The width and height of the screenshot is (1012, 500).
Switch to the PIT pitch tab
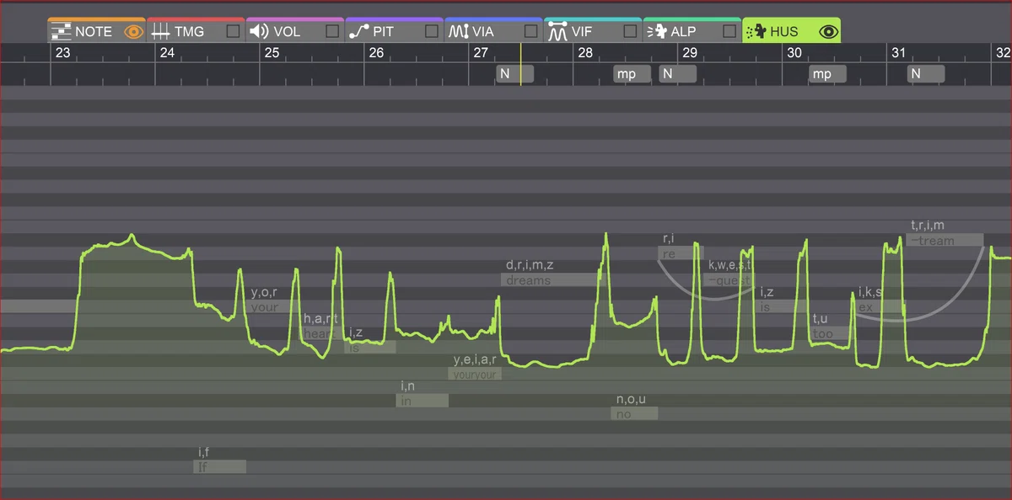(x=394, y=31)
